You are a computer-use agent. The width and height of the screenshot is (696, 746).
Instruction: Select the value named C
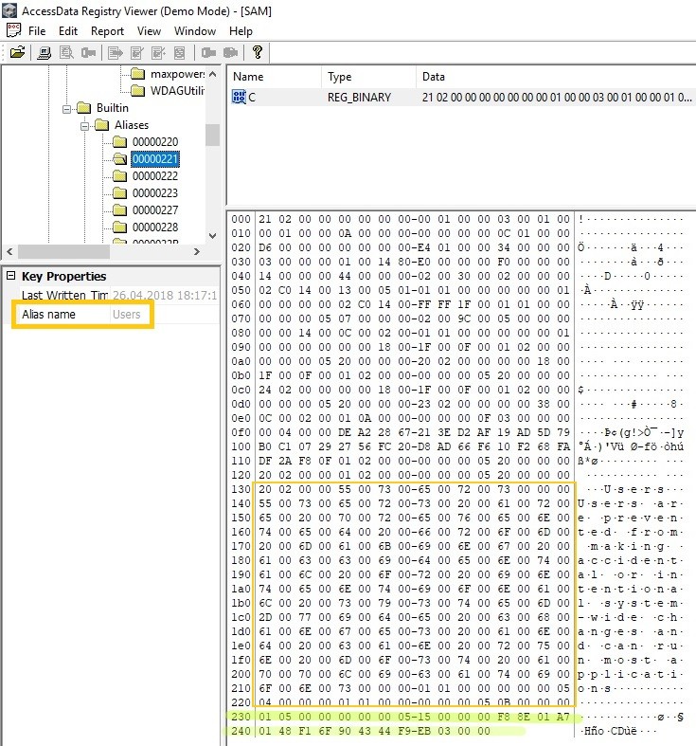click(x=252, y=97)
